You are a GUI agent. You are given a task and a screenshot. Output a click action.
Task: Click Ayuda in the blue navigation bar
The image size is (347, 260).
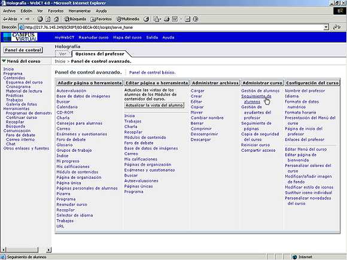[168, 38]
